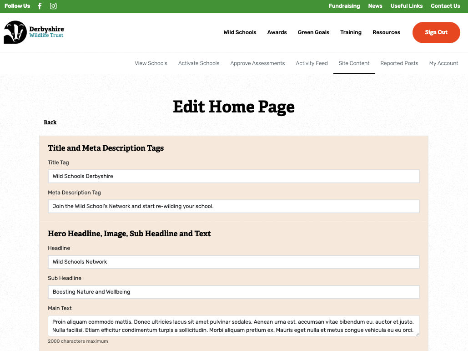The height and width of the screenshot is (351, 468).
Task: Open the News link
Action: pyautogui.click(x=375, y=6)
